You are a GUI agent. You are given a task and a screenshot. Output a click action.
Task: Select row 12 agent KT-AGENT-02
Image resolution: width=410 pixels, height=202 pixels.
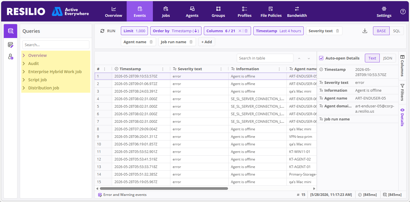coord(206,159)
